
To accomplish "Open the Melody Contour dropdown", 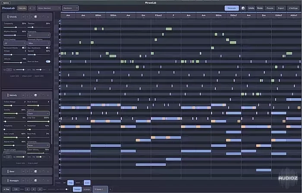I will (38, 113).
